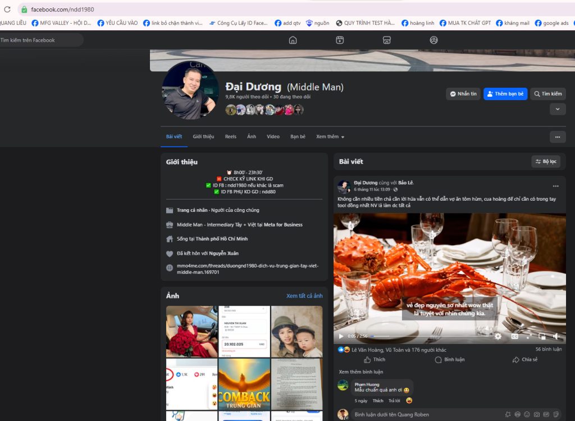Expand the chevron below the Tìm kiếm button
The width and height of the screenshot is (575, 421).
pyautogui.click(x=557, y=109)
